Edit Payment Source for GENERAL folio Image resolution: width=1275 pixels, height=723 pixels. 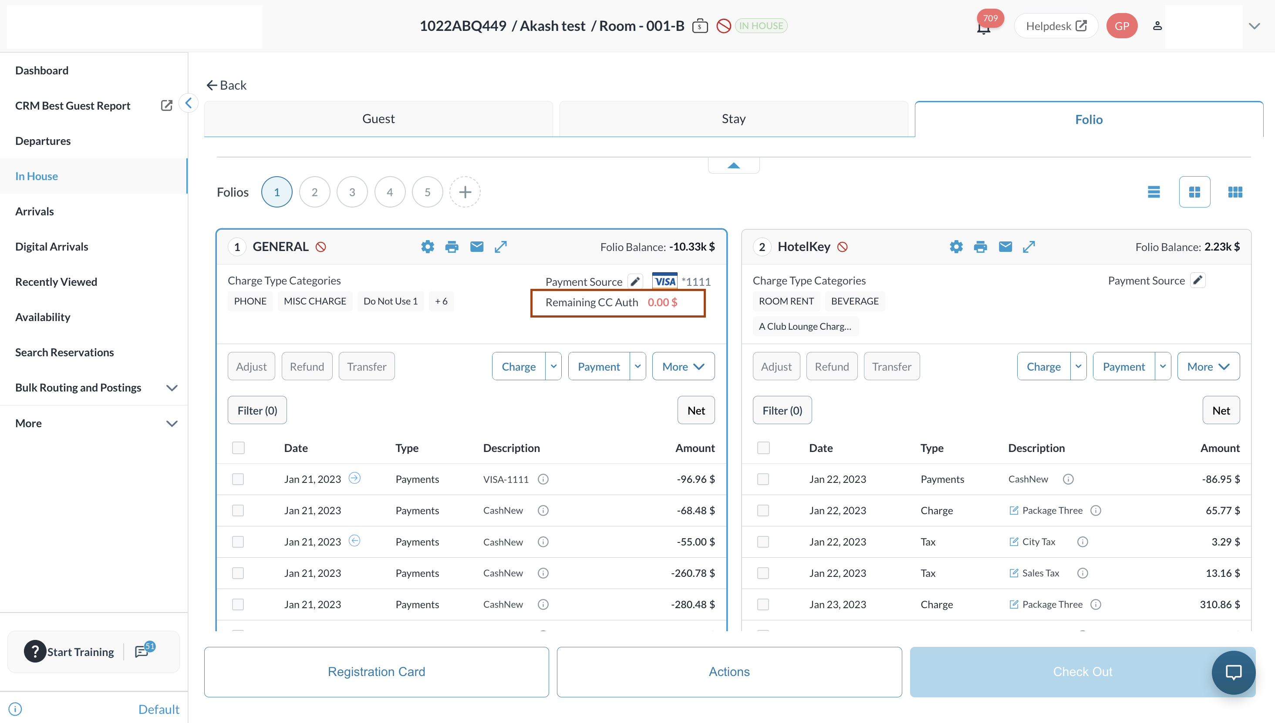tap(635, 281)
